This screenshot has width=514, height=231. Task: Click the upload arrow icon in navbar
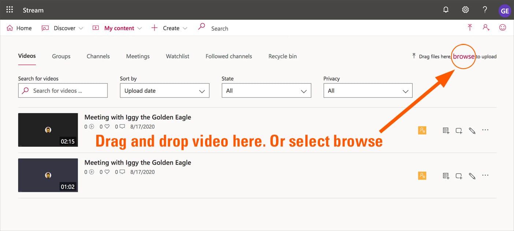point(470,28)
